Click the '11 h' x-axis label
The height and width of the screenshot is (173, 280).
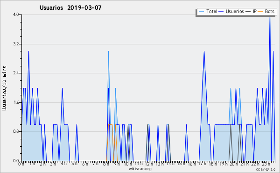click(x=139, y=164)
